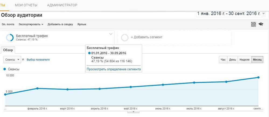Click Добавить в сводку
Viewport: 269px width, 117px height.
click(x=60, y=24)
